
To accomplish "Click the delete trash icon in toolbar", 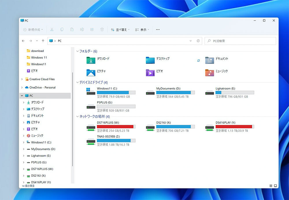I will [102, 29].
